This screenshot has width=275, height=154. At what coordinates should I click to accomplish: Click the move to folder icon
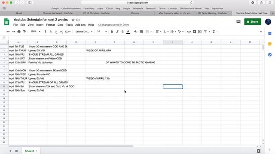pyautogui.click(x=78, y=20)
